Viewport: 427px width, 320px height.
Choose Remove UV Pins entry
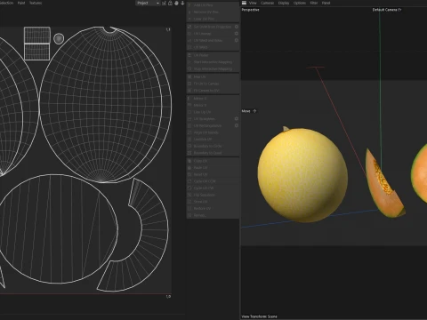tap(213, 12)
